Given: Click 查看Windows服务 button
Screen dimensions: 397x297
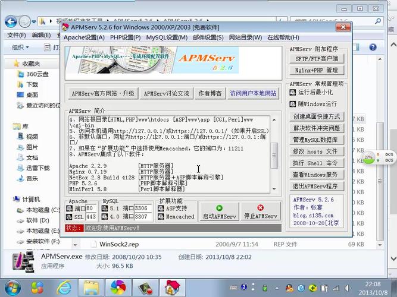Looking at the screenshot, I should click(317, 175).
